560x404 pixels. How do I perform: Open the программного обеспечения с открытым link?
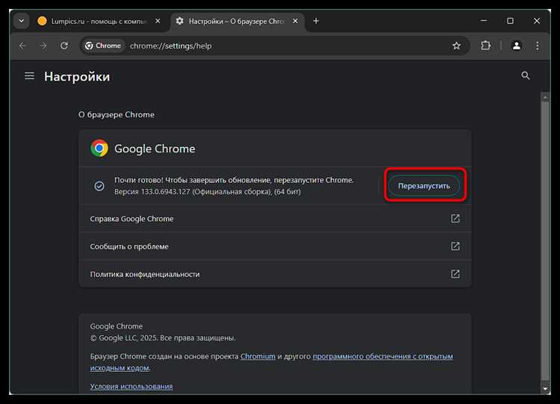[382, 356]
